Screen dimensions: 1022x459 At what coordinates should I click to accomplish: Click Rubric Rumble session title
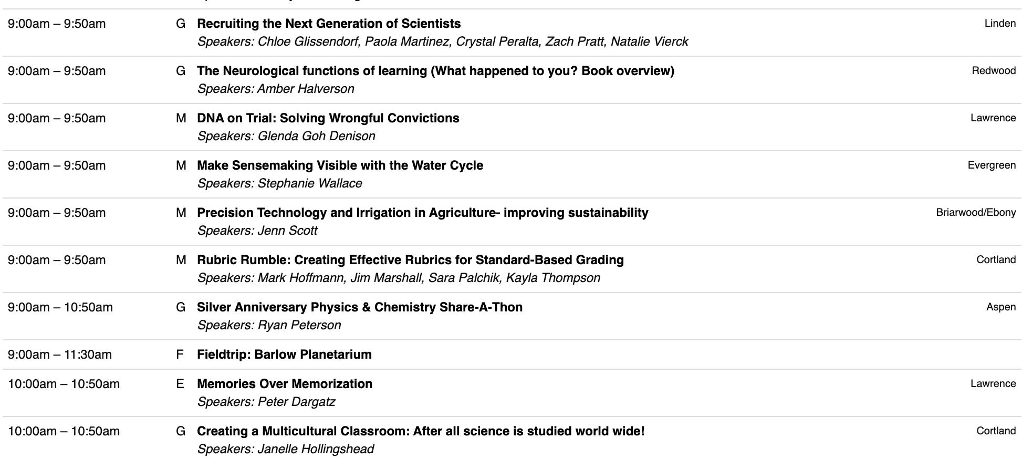click(410, 260)
